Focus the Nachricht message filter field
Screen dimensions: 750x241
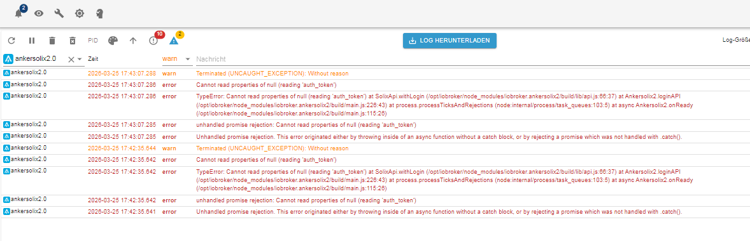pyautogui.click(x=472, y=59)
